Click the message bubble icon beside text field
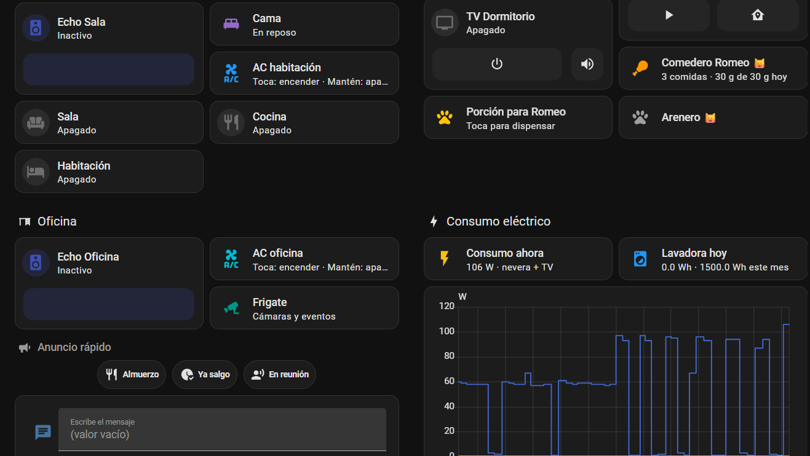The width and height of the screenshot is (810, 456). [43, 432]
